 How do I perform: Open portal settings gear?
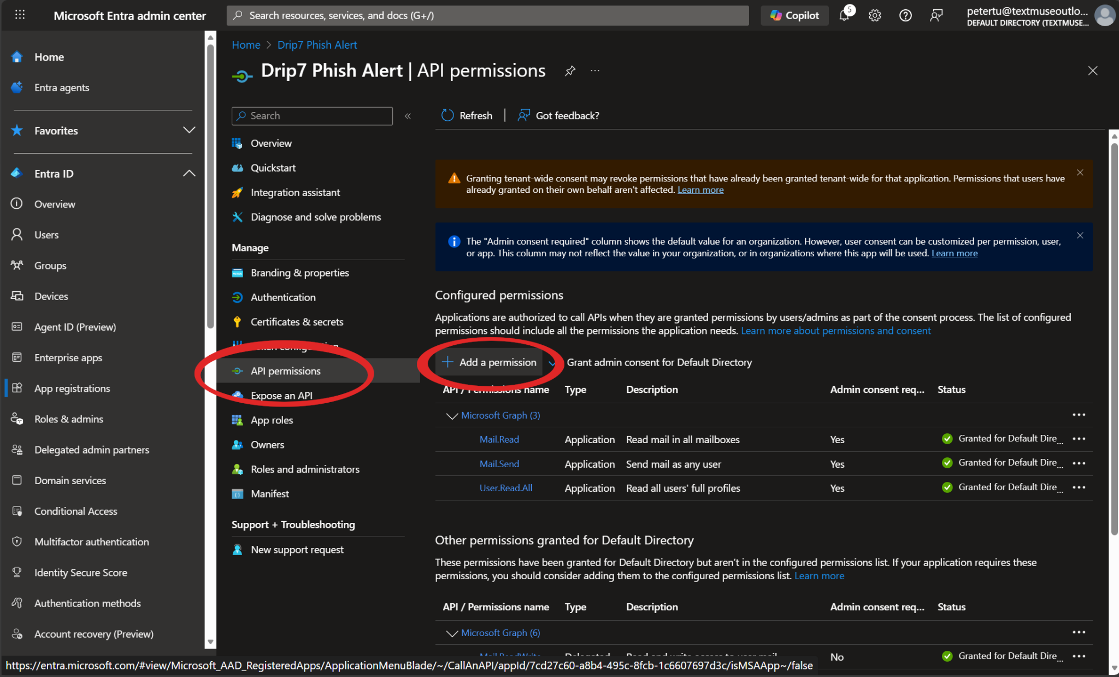[x=875, y=15]
